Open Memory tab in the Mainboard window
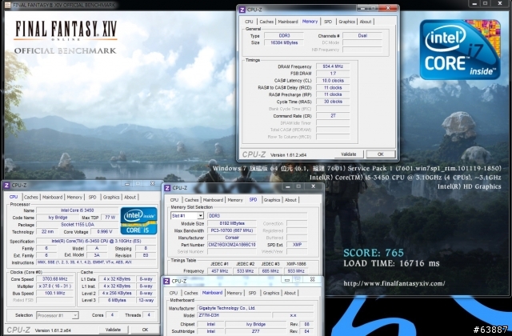Viewport: 512px width, 336px height. (234, 294)
